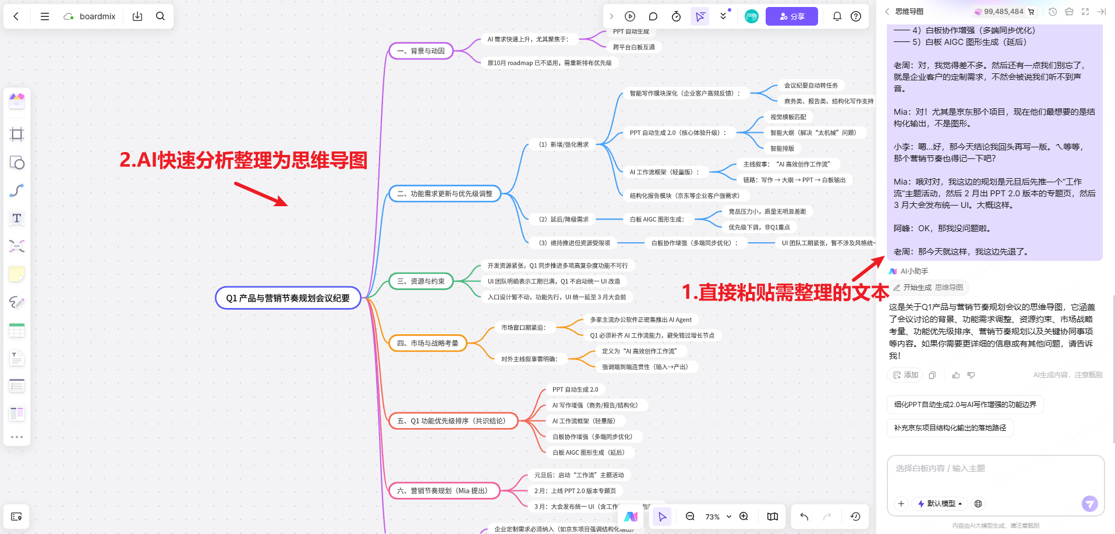Image resolution: width=1115 pixels, height=534 pixels.
Task: Collapse the 思维导图 panel with back chevron
Action: click(x=886, y=11)
